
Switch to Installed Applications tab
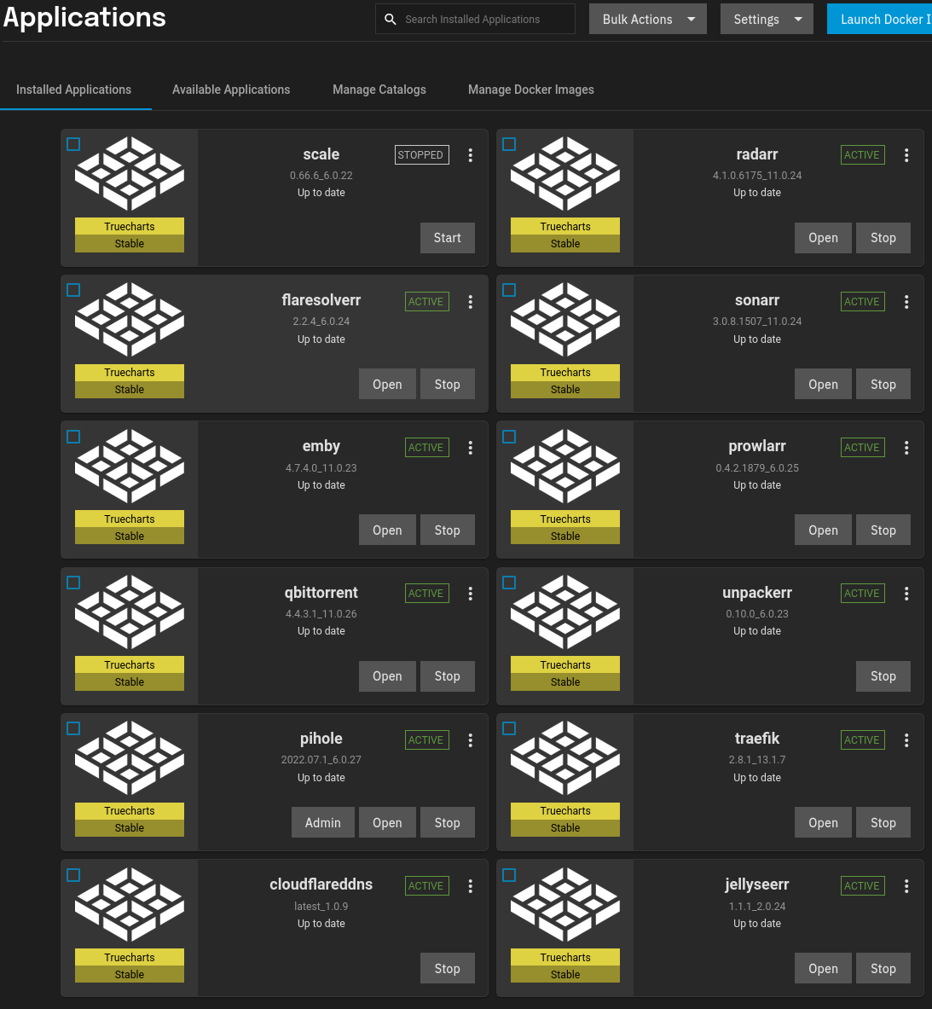click(74, 90)
